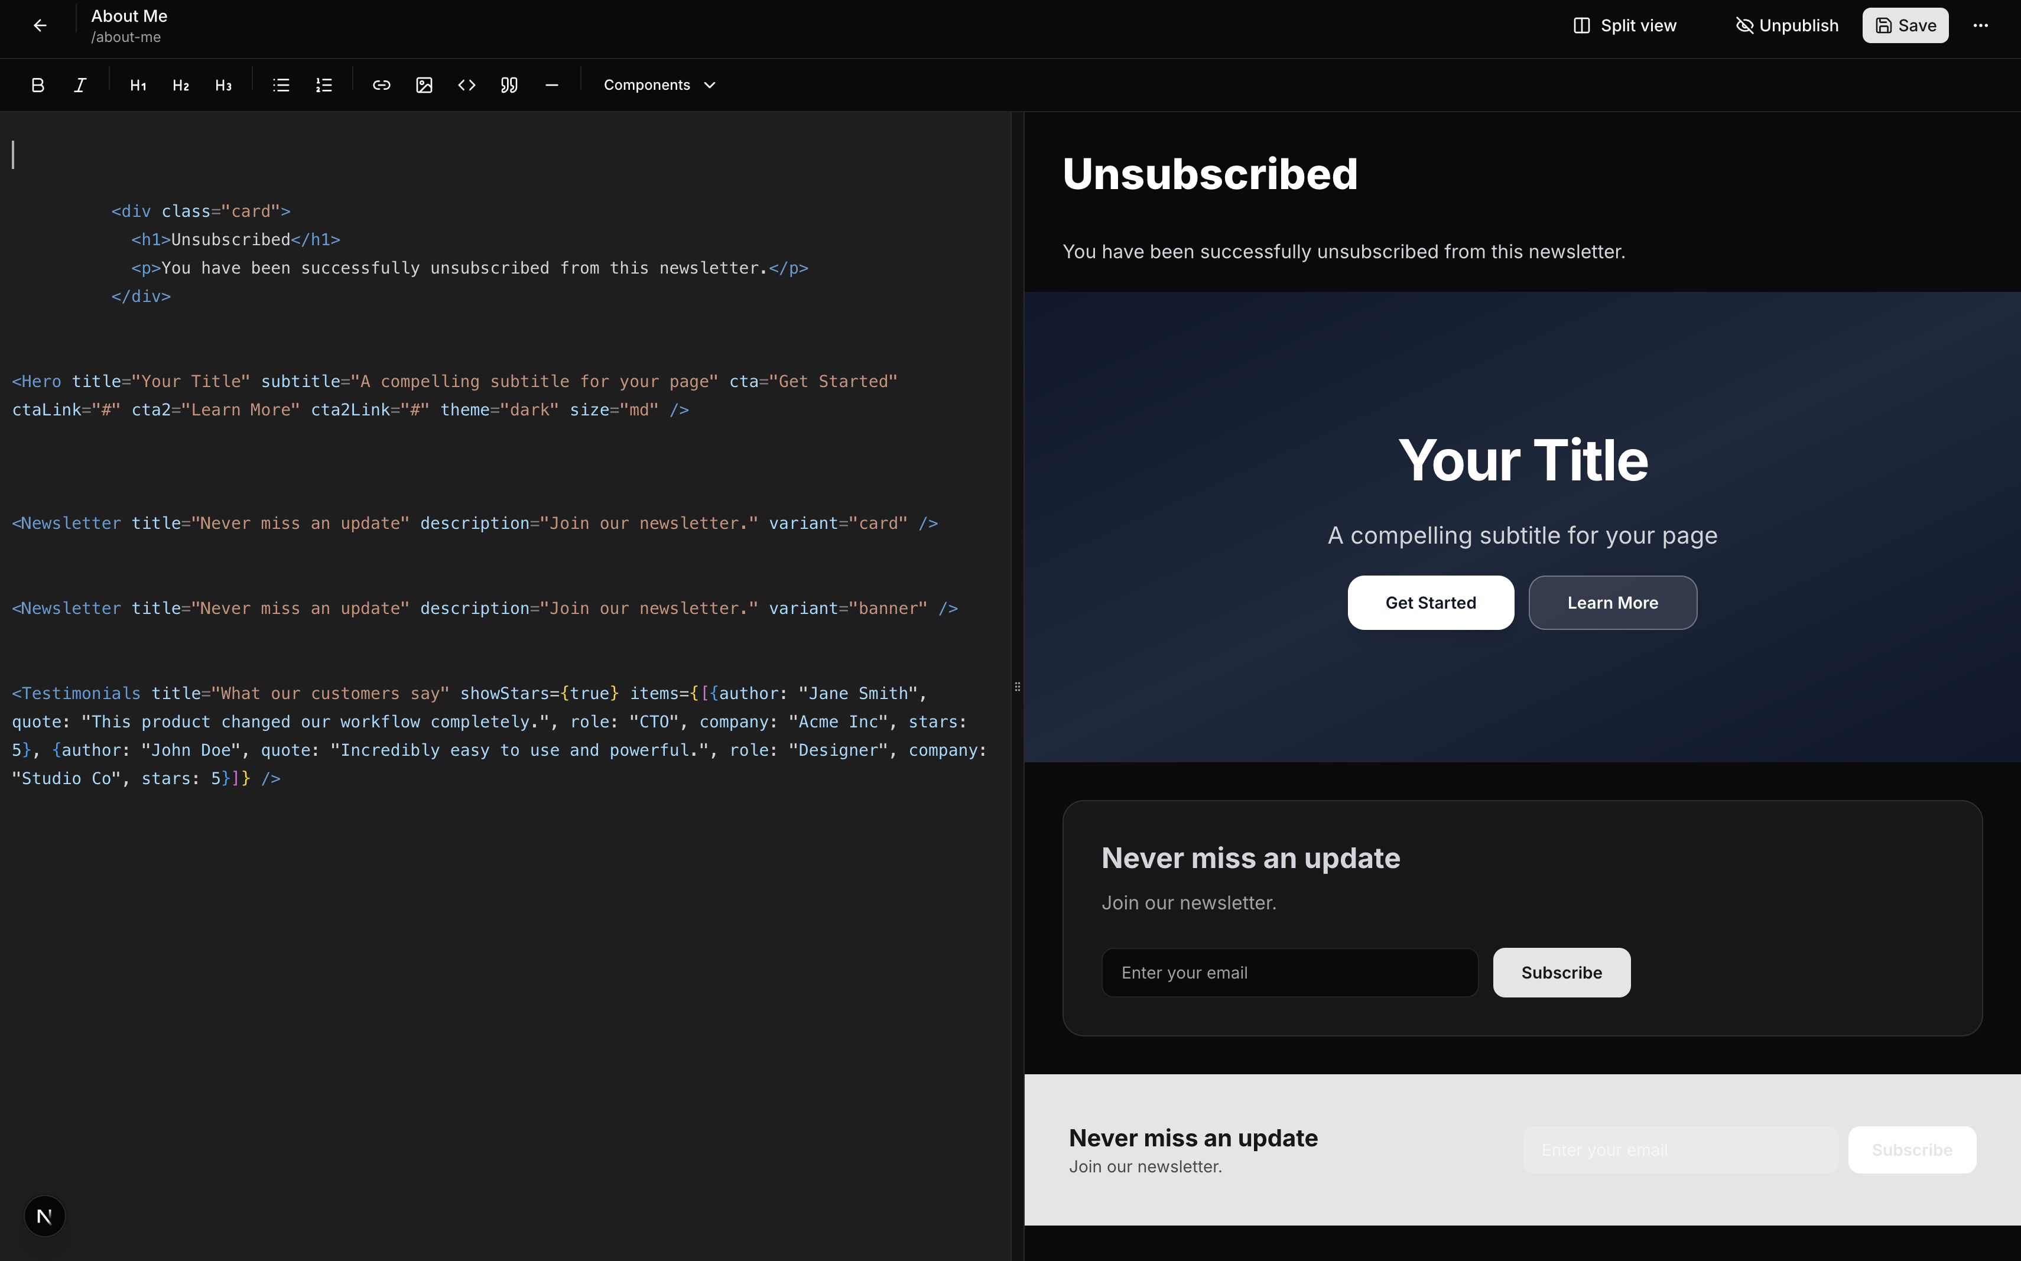Insert an image
Screen dimensions: 2021x1261
point(424,85)
